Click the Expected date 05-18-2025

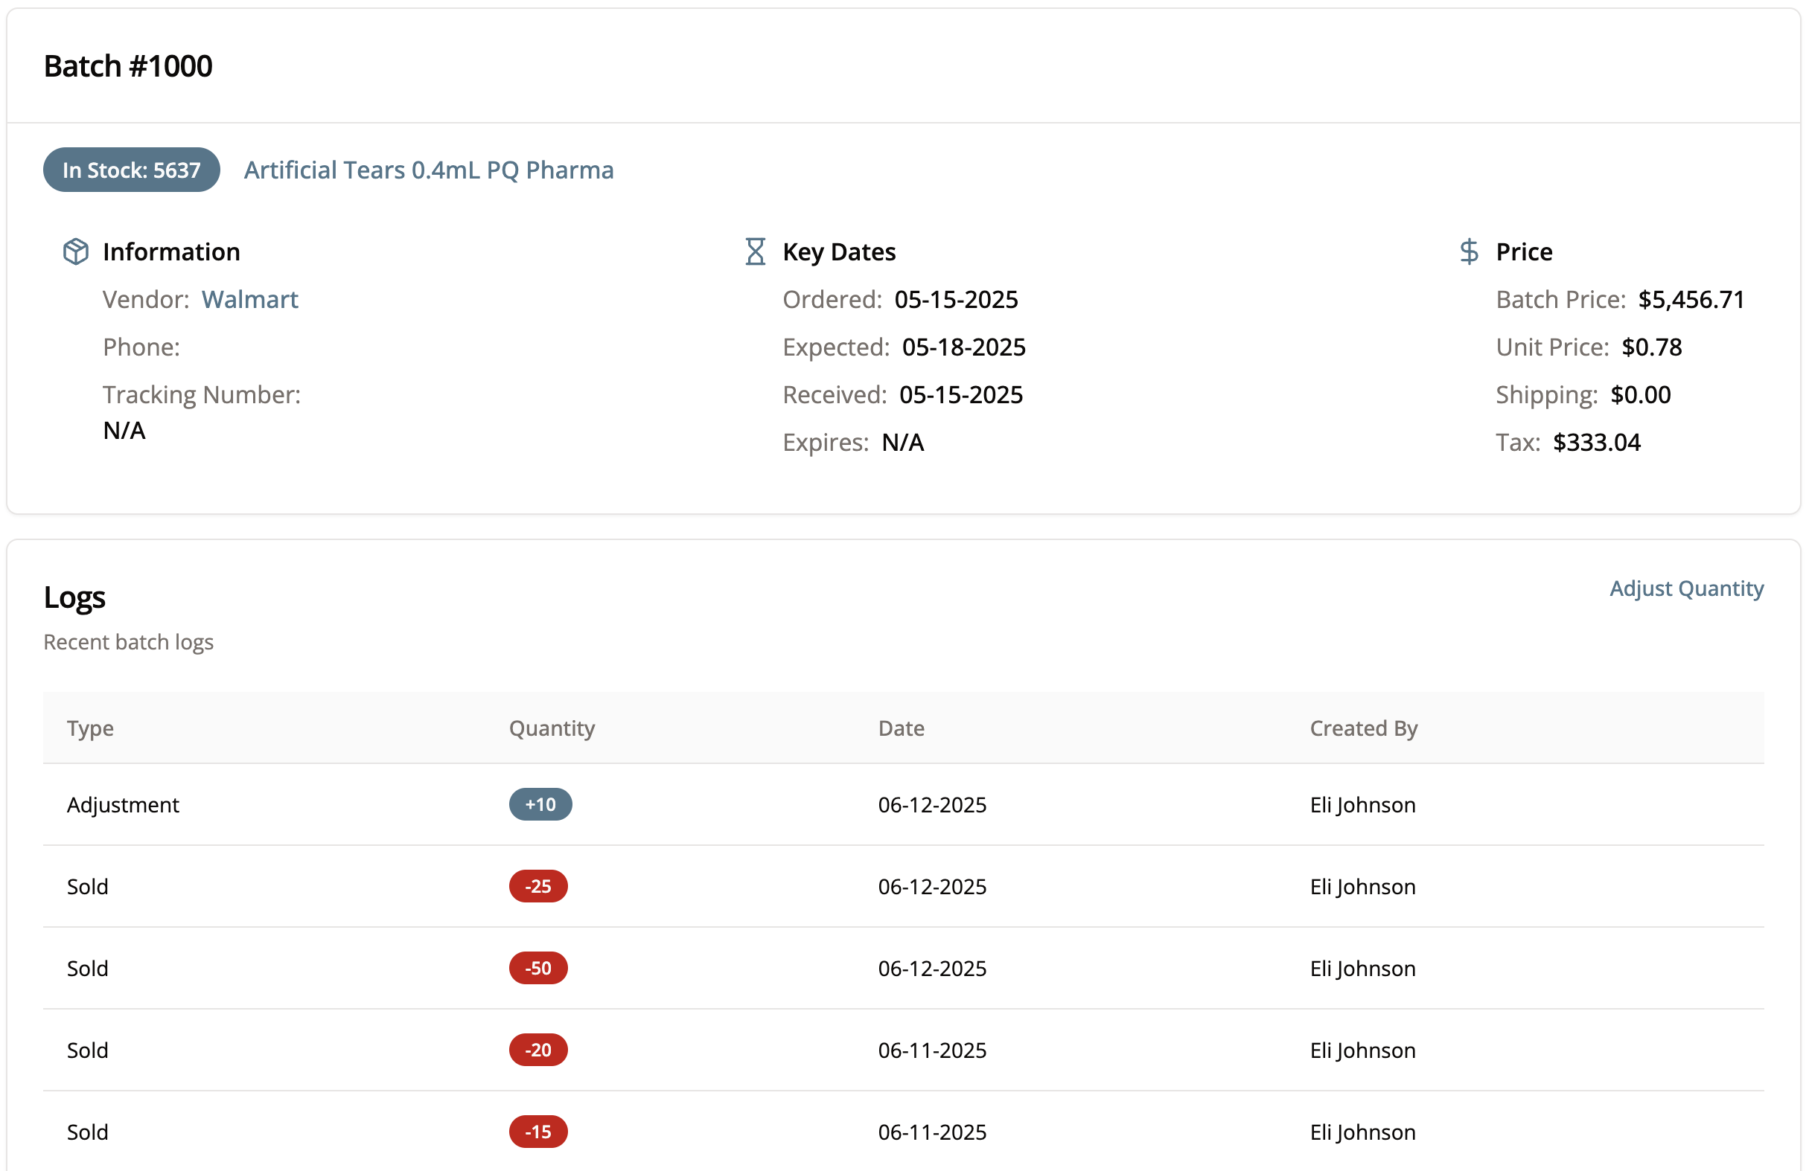click(963, 347)
